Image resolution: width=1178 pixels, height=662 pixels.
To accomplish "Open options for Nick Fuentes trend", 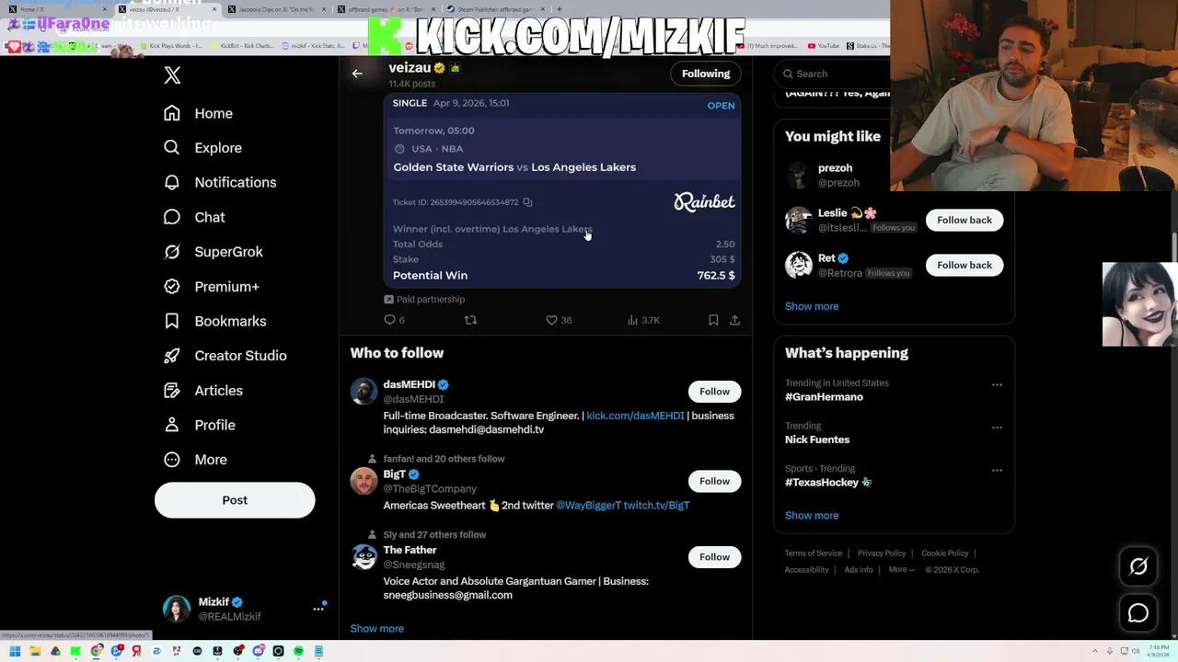I will point(997,428).
